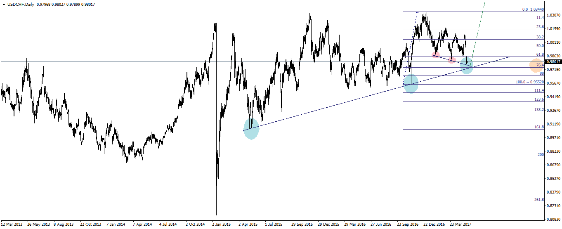This screenshot has width=562, height=229.
Task: Click the 29 Mar 2016 date label
Action: (x=355, y=224)
